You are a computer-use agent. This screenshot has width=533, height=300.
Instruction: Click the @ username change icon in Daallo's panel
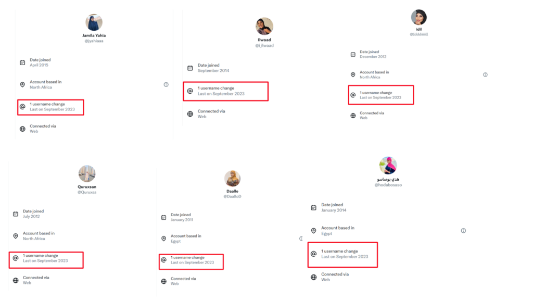pos(164,260)
